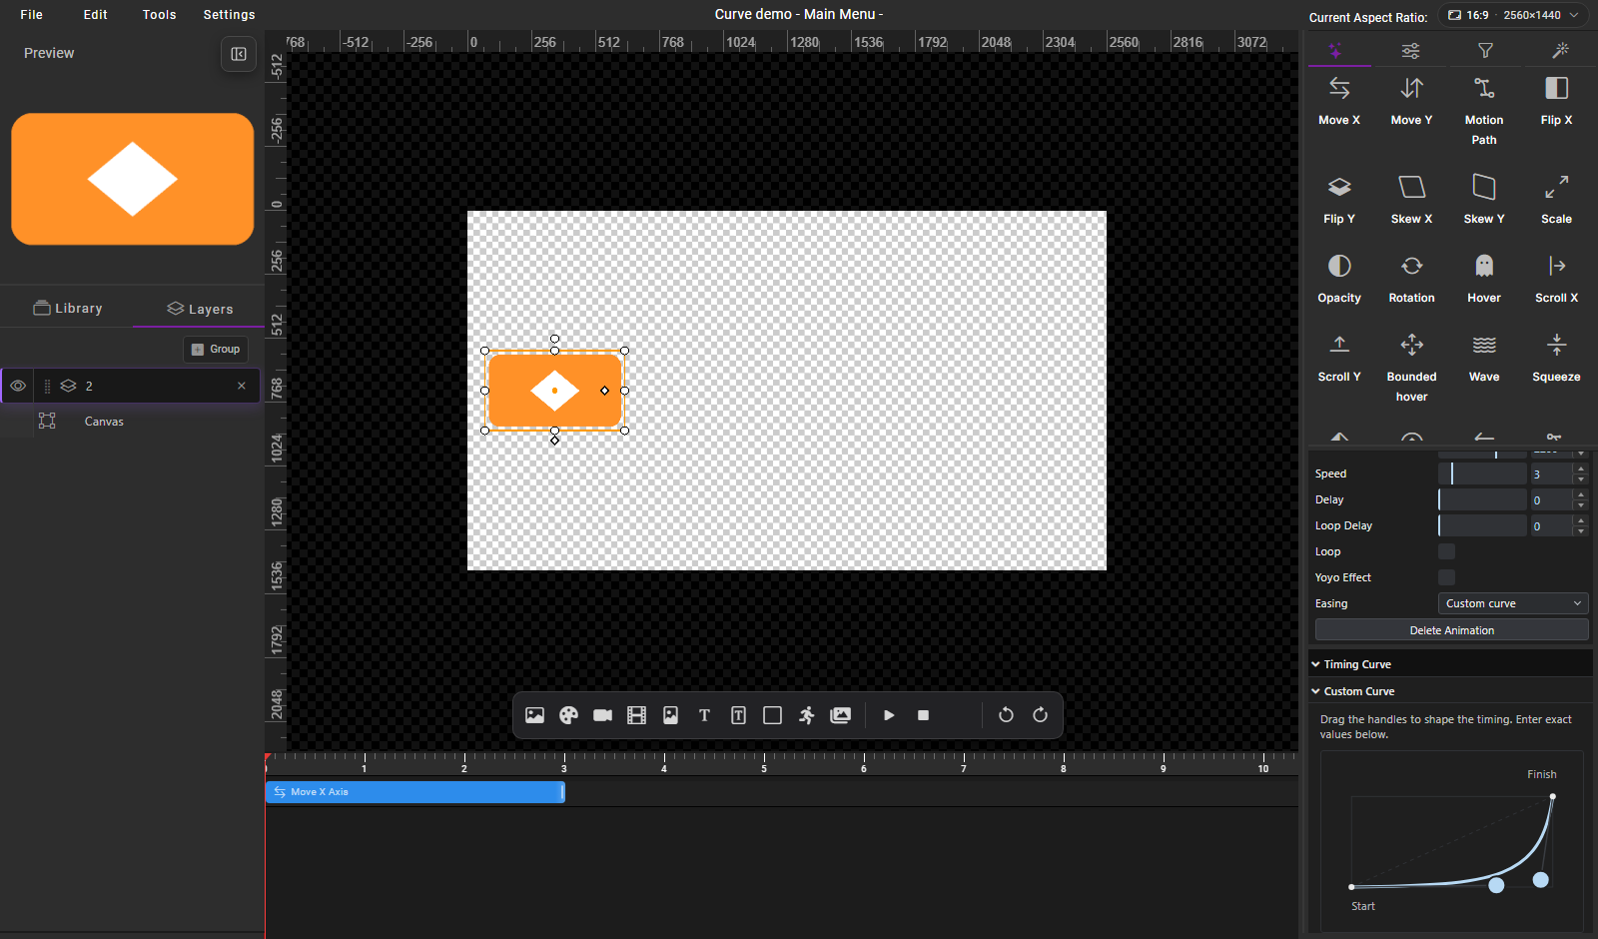Select Bounded hover animation
The image size is (1598, 939).
pos(1411,367)
